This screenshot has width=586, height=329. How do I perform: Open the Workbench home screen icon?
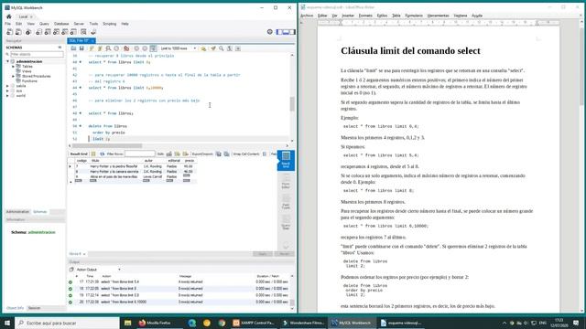pyautogui.click(x=9, y=16)
